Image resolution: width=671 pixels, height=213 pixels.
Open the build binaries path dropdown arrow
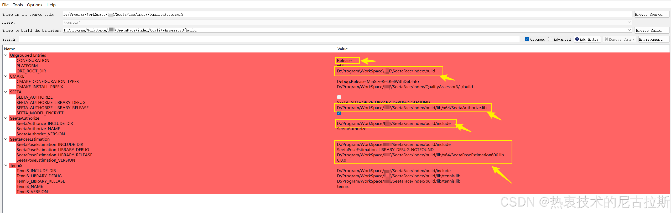click(629, 30)
